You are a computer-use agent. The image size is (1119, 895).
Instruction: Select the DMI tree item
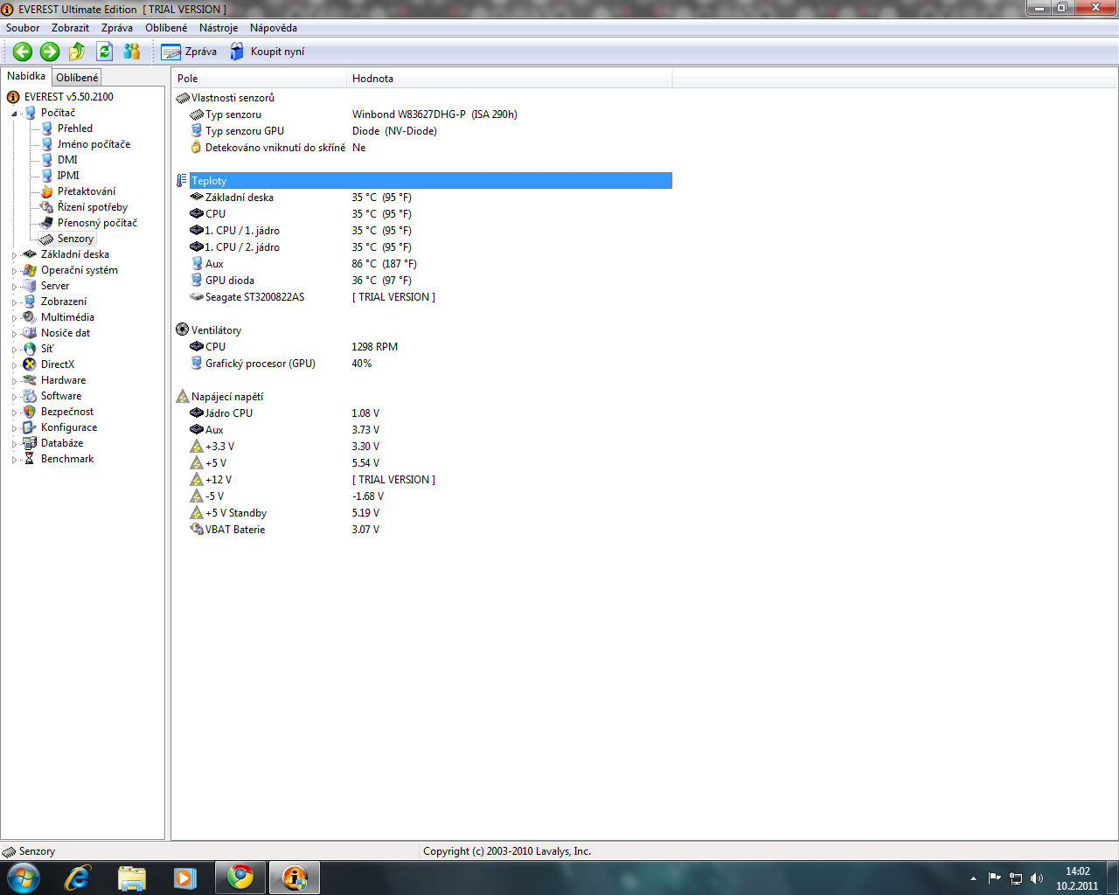coord(67,160)
